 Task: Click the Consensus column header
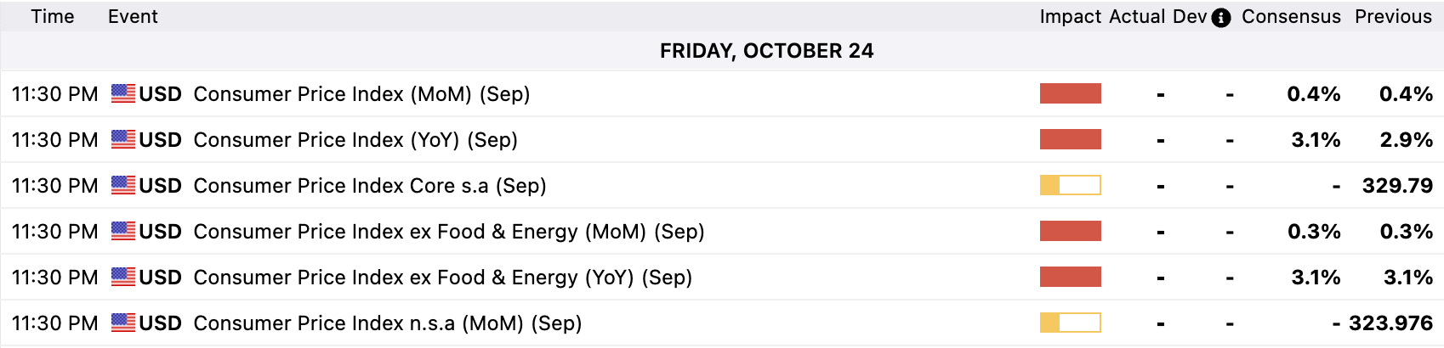(1291, 17)
